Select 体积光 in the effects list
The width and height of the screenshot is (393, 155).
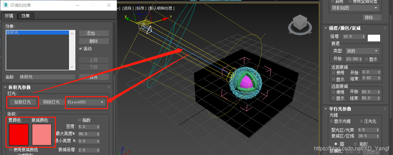(37, 33)
